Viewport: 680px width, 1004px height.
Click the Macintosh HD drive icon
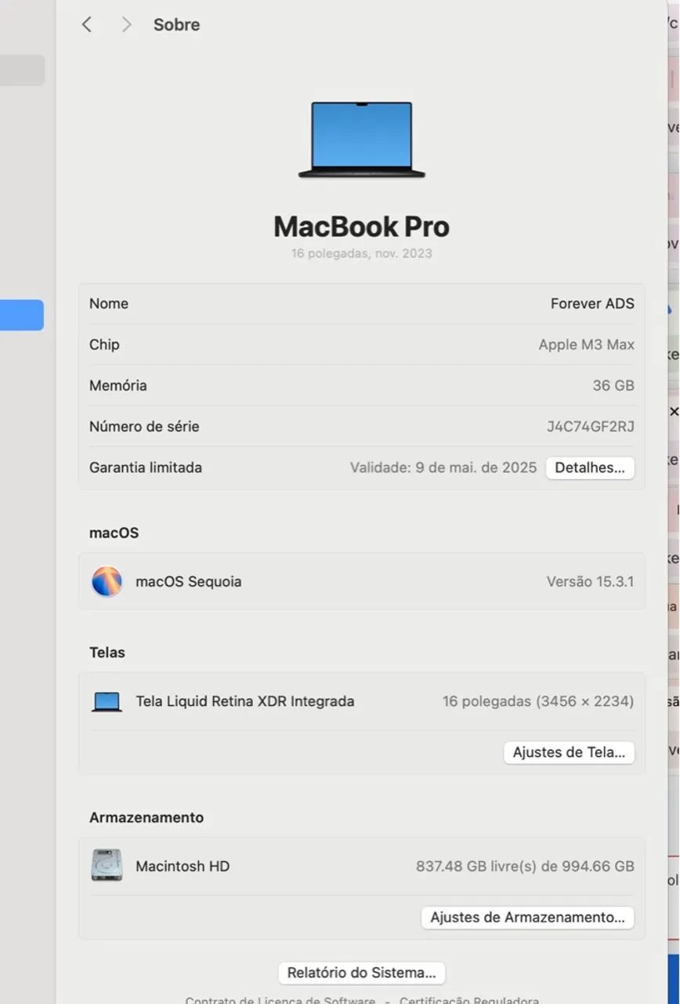[107, 866]
